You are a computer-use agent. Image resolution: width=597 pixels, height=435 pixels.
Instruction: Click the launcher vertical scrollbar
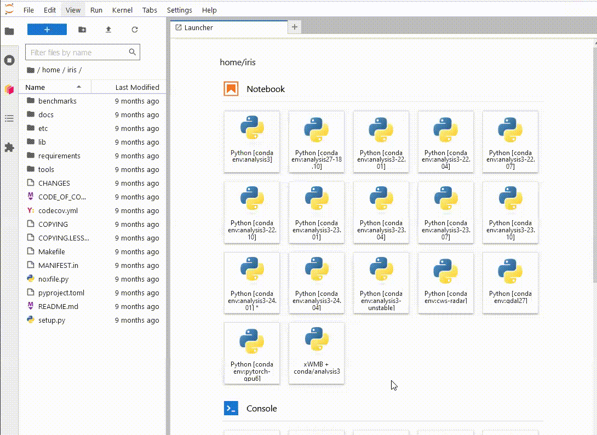point(594,164)
